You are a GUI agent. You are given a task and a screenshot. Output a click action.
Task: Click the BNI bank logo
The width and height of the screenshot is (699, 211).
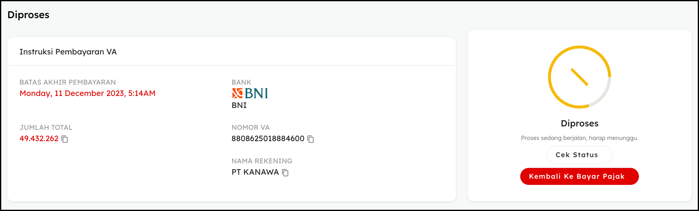(250, 93)
